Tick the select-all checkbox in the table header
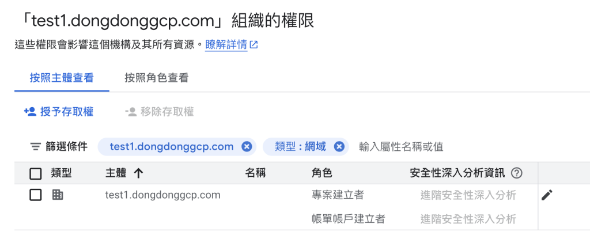 pyautogui.click(x=36, y=173)
